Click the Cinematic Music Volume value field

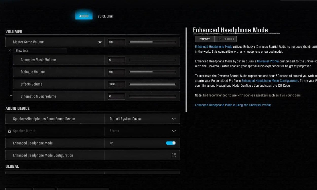pos(116,96)
